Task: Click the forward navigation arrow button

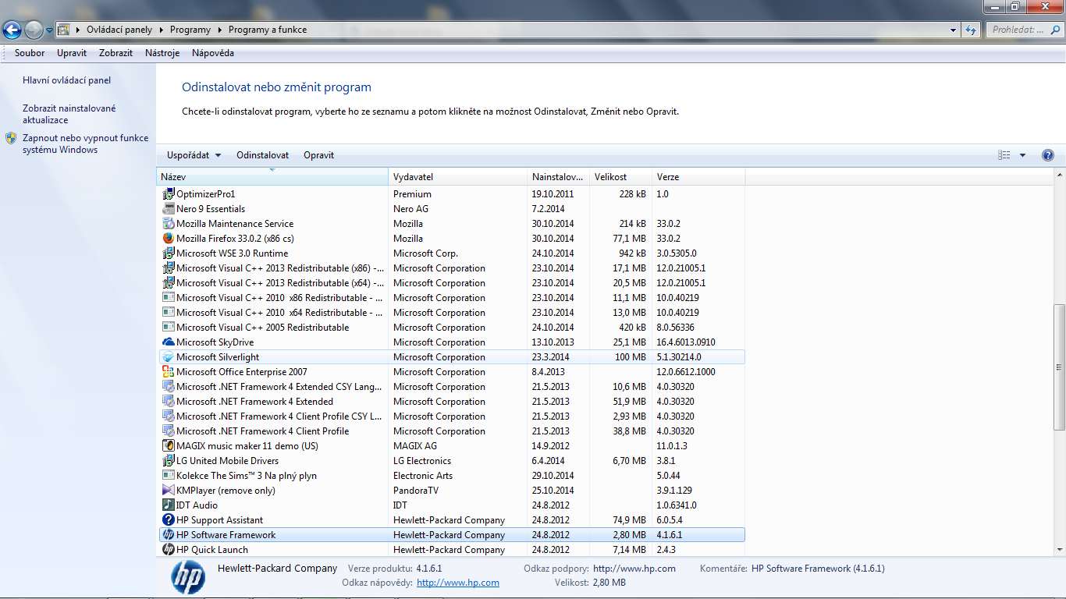Action: 34,30
